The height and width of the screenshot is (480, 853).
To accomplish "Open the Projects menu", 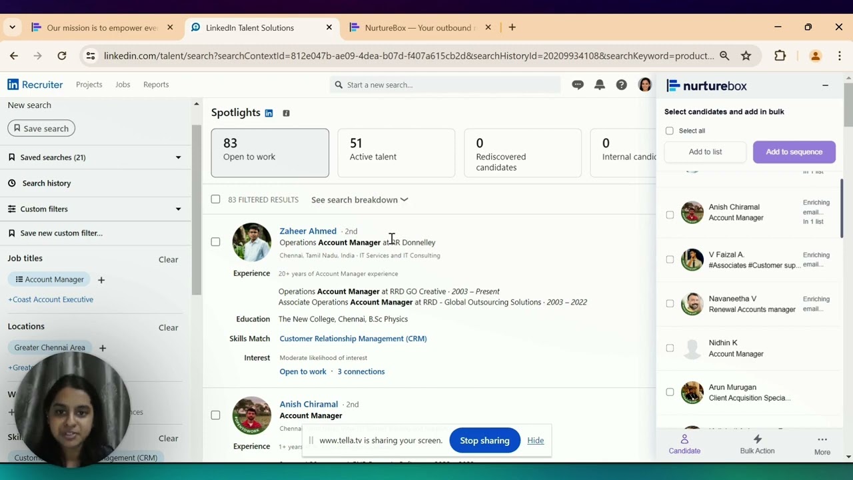I will 89,85.
